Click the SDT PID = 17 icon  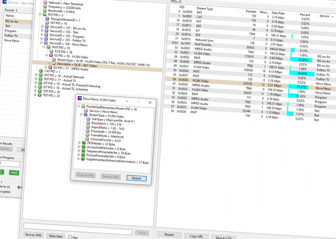point(40,79)
